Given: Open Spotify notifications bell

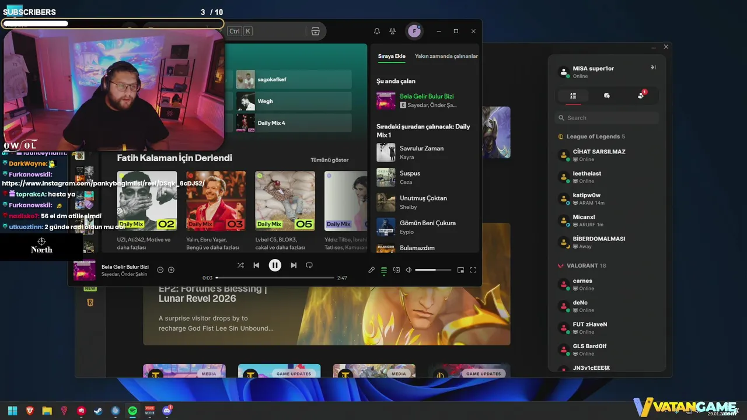Looking at the screenshot, I should tap(377, 31).
